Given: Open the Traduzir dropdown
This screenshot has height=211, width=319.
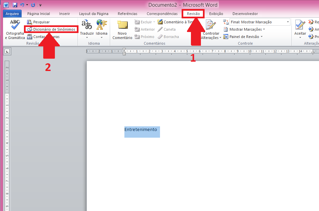Looking at the screenshot, I should 87,29.
